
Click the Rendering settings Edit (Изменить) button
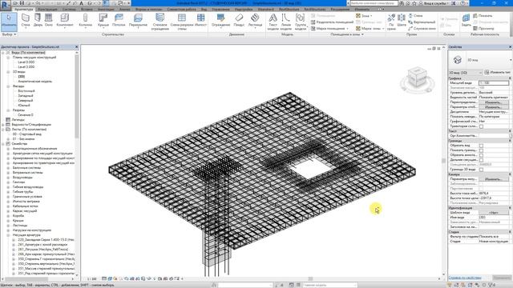tap(494, 179)
